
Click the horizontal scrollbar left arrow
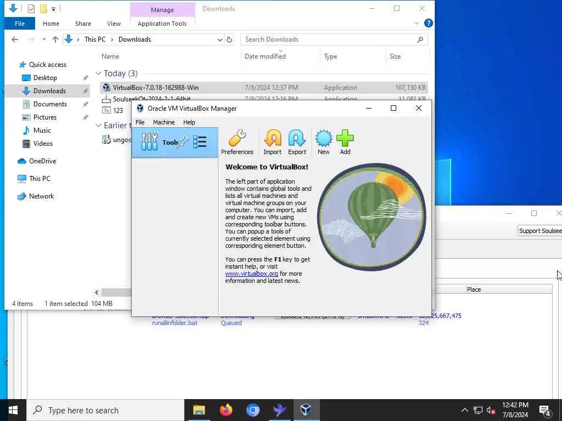pyautogui.click(x=97, y=293)
